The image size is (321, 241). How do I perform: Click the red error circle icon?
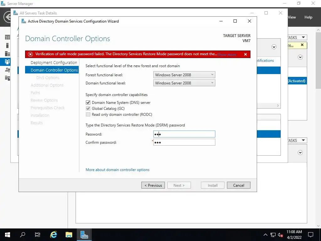(30, 54)
